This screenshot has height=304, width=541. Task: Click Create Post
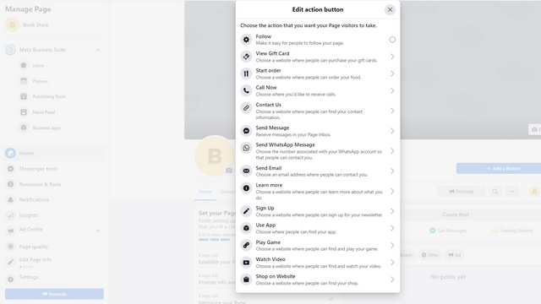(x=456, y=214)
